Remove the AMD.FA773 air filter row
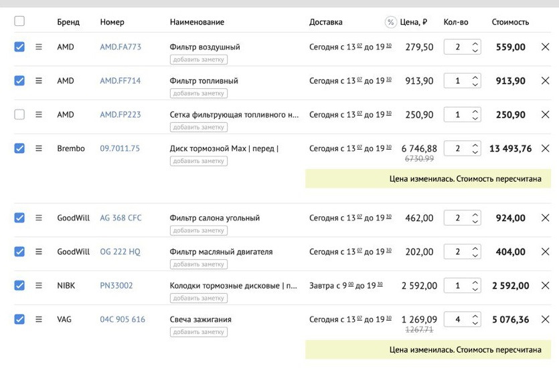 point(545,47)
